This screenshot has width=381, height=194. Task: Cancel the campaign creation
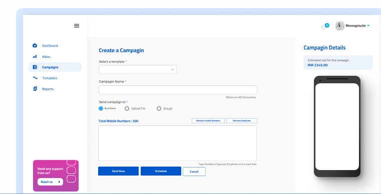(x=194, y=172)
